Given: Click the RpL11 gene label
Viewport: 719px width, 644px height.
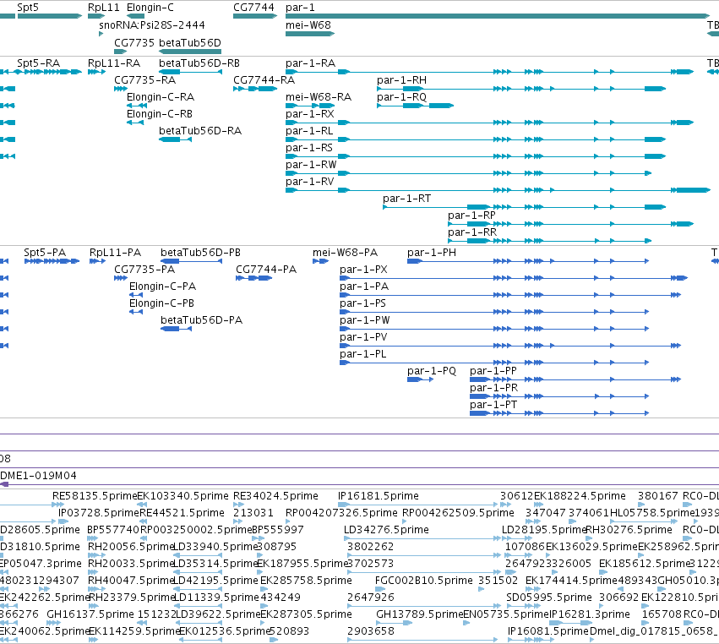Looking at the screenshot, I should click(x=104, y=8).
